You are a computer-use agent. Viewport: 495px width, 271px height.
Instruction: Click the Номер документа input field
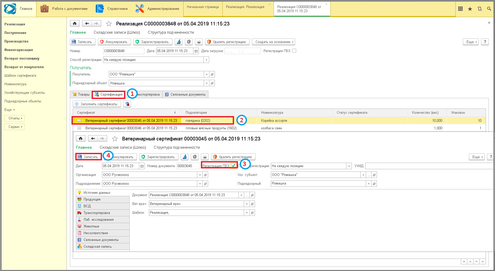coord(188,166)
